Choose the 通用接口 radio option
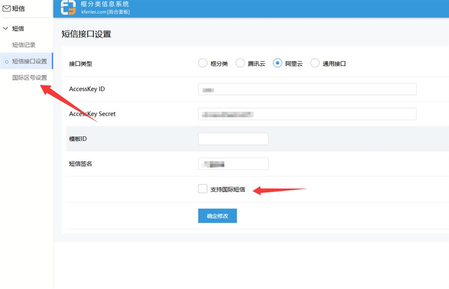449x289 pixels. click(315, 63)
